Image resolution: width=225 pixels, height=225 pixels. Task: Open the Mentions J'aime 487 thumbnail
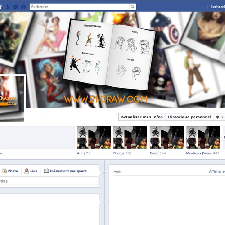[x=203, y=138]
